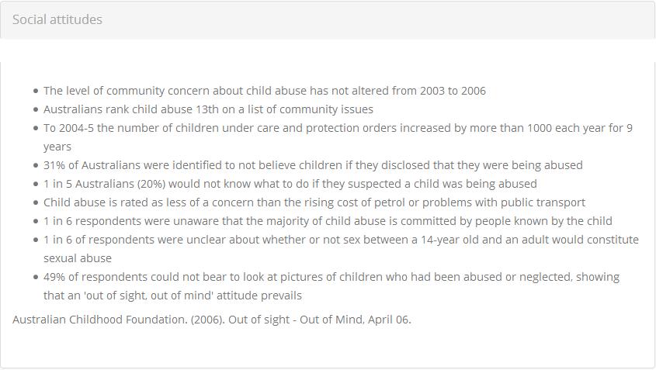Click the word 'years' on the wrapped line
The height and width of the screenshot is (370, 656).
57,147
